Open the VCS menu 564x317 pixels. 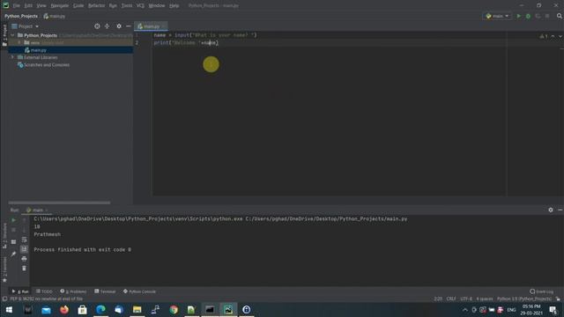point(140,6)
